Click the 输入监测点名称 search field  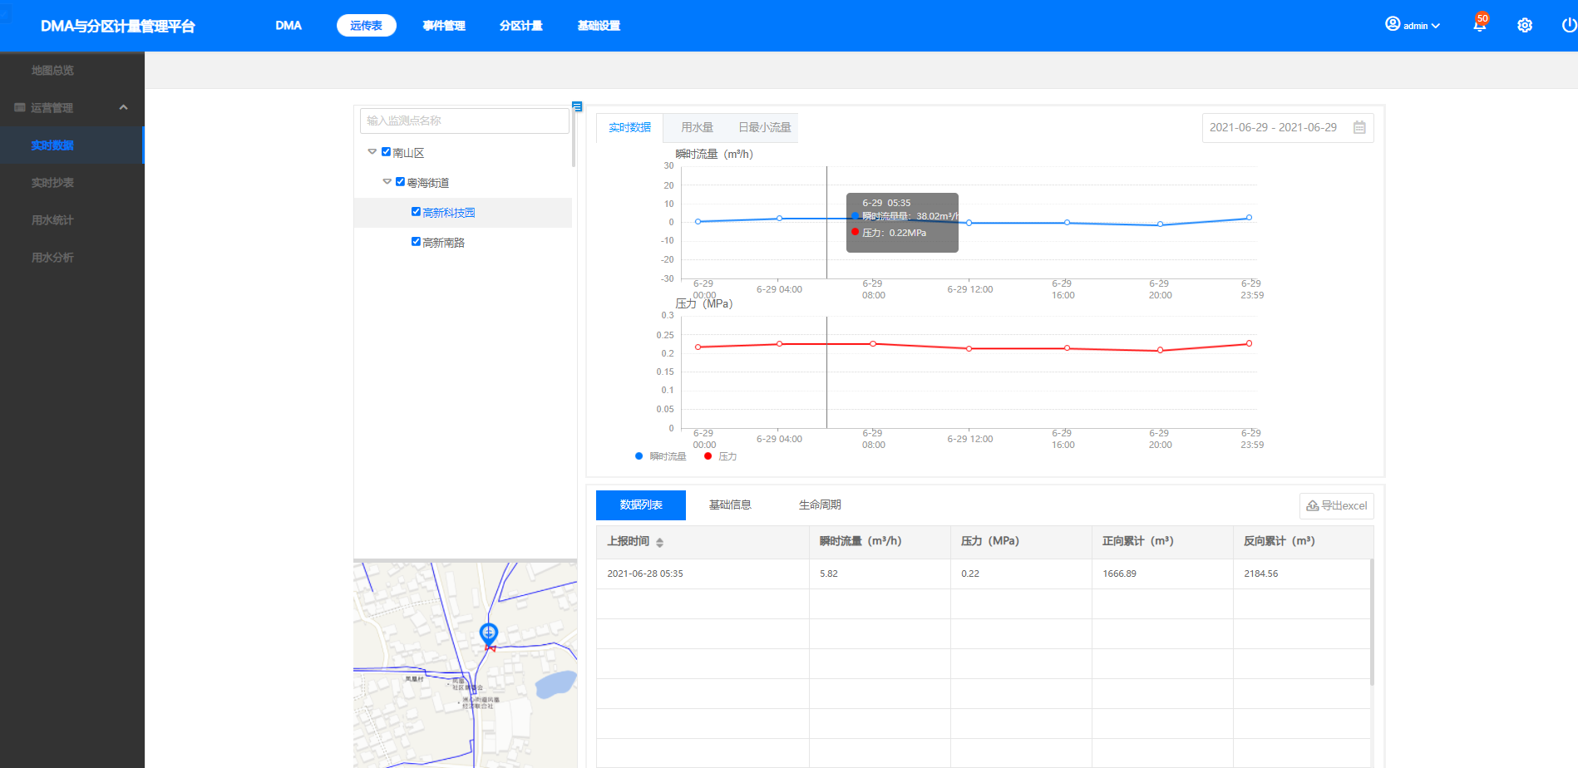(465, 121)
